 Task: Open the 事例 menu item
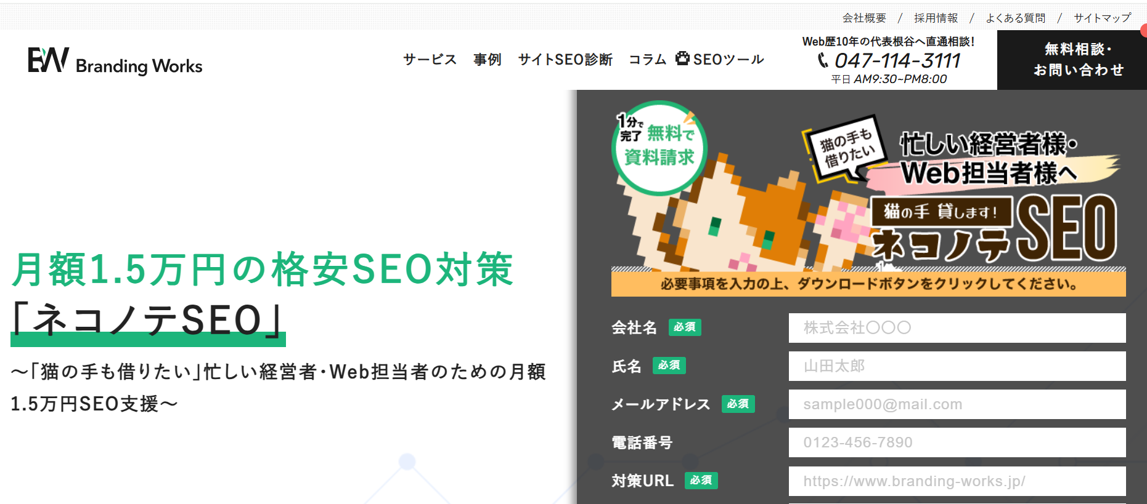(488, 60)
